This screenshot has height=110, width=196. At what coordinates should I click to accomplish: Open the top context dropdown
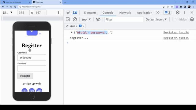tap(86, 20)
